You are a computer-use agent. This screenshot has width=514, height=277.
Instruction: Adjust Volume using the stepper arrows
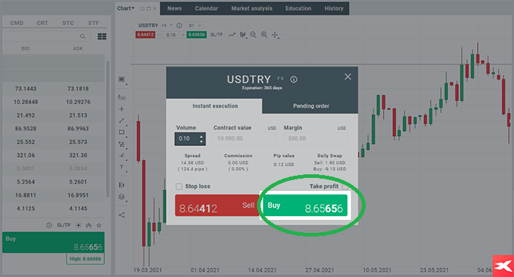[x=201, y=139]
